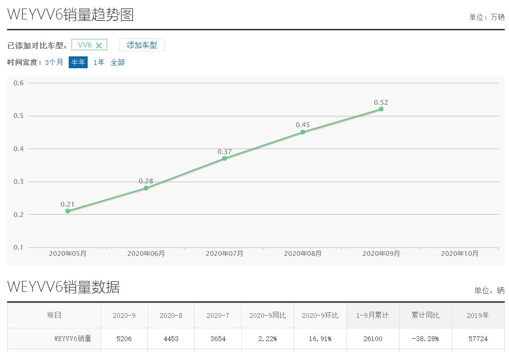Click the 0.21 data point for 2020年05月
This screenshot has width=509, height=352.
(x=67, y=211)
